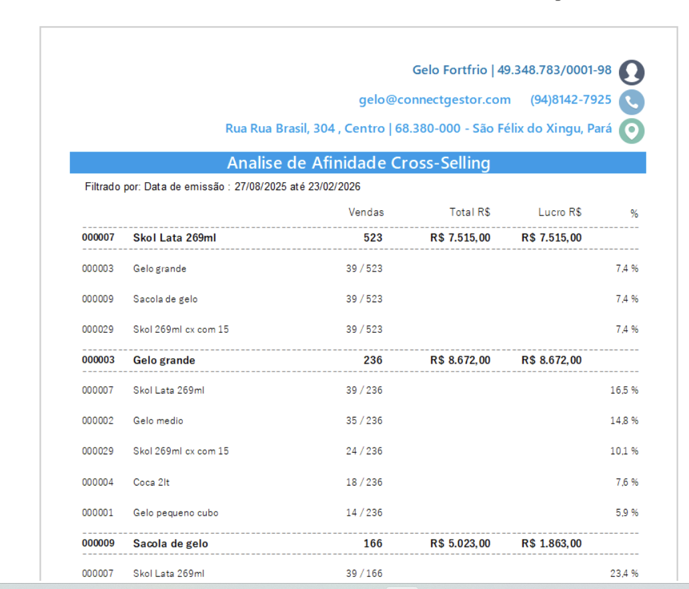The width and height of the screenshot is (689, 589).
Task: Click the 16,5 % affinity value
Action: coord(624,390)
